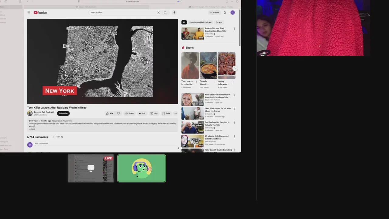Open '25 Missing Kids Discovered' video
This screenshot has height=219, width=389.
[193, 141]
